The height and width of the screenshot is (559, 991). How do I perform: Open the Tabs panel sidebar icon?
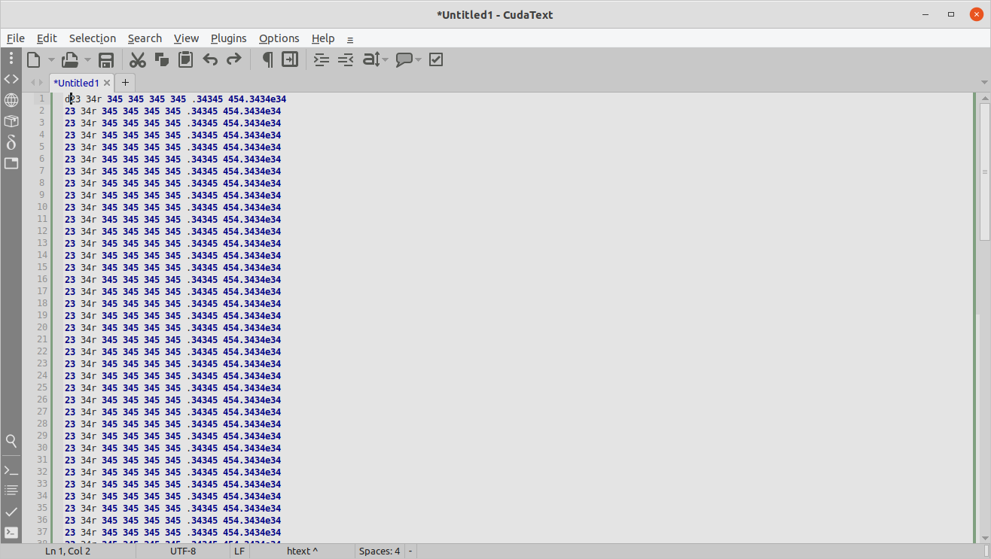pos(11,163)
